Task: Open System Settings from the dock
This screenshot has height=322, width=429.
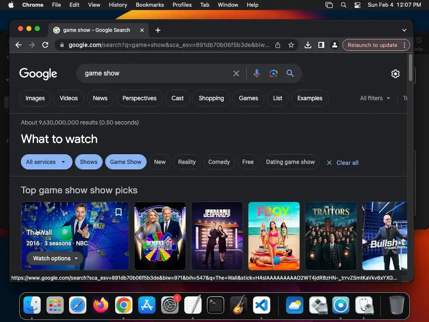Action: click(170, 305)
